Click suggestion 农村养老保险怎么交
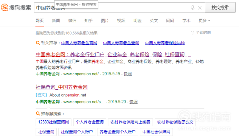This screenshot has height=140, width=239. 175,122
